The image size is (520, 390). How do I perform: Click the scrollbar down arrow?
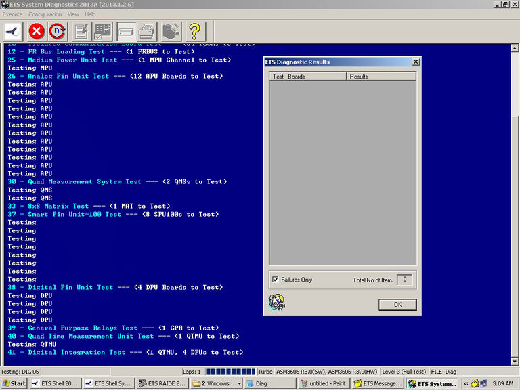(515, 361)
